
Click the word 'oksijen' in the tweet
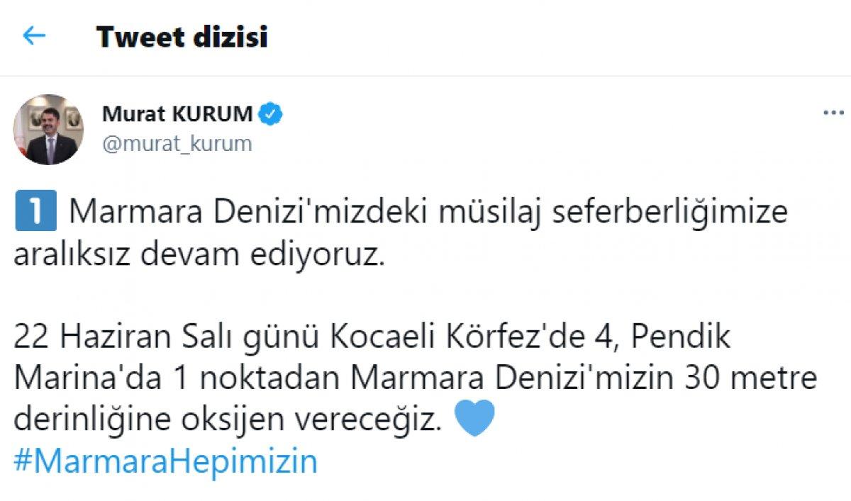(234, 420)
